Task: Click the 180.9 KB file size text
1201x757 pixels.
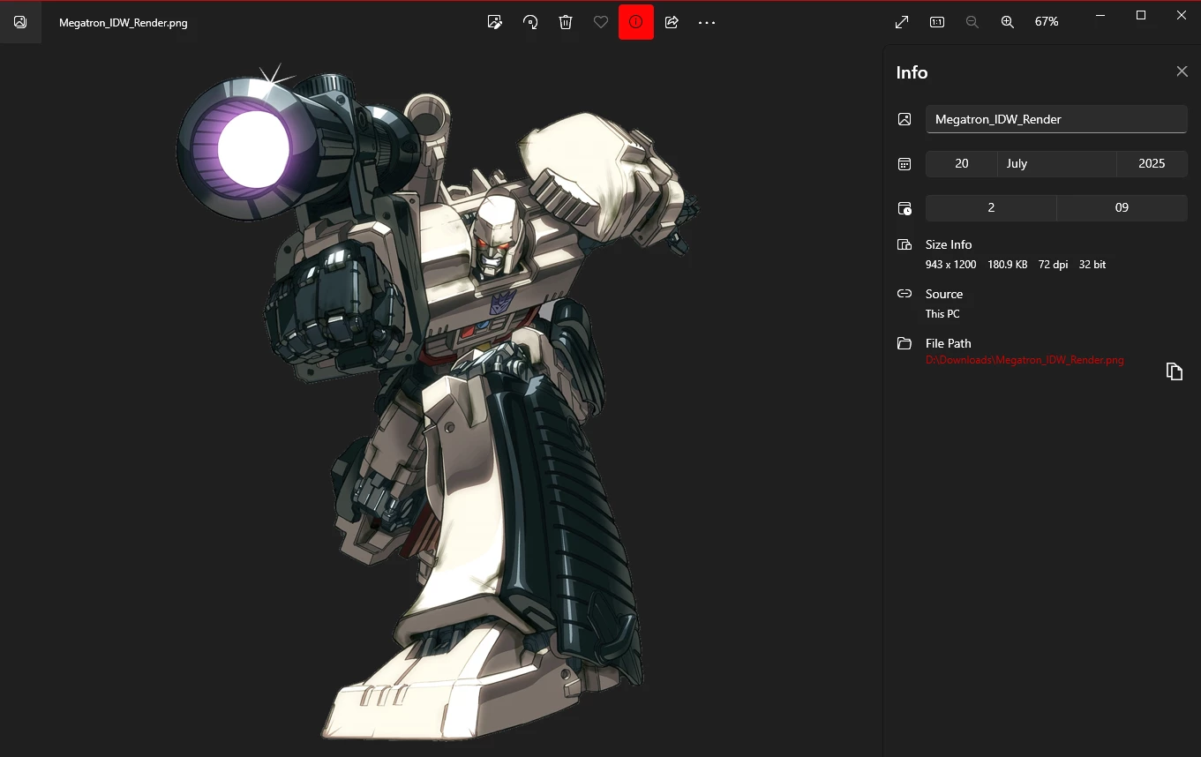Action: tap(1008, 264)
